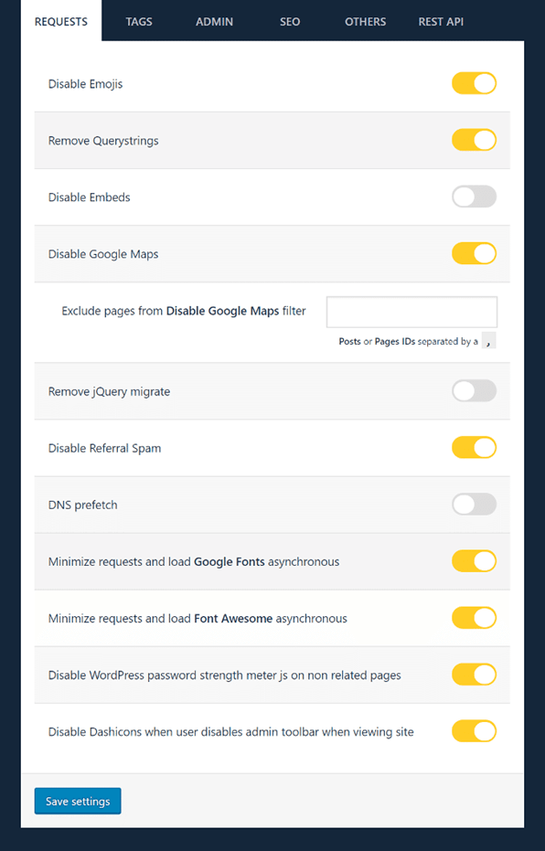Select the REST API tab
This screenshot has height=851, width=545.
(441, 22)
